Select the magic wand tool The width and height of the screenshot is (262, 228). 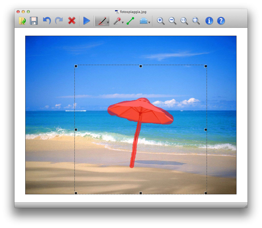click(117, 21)
